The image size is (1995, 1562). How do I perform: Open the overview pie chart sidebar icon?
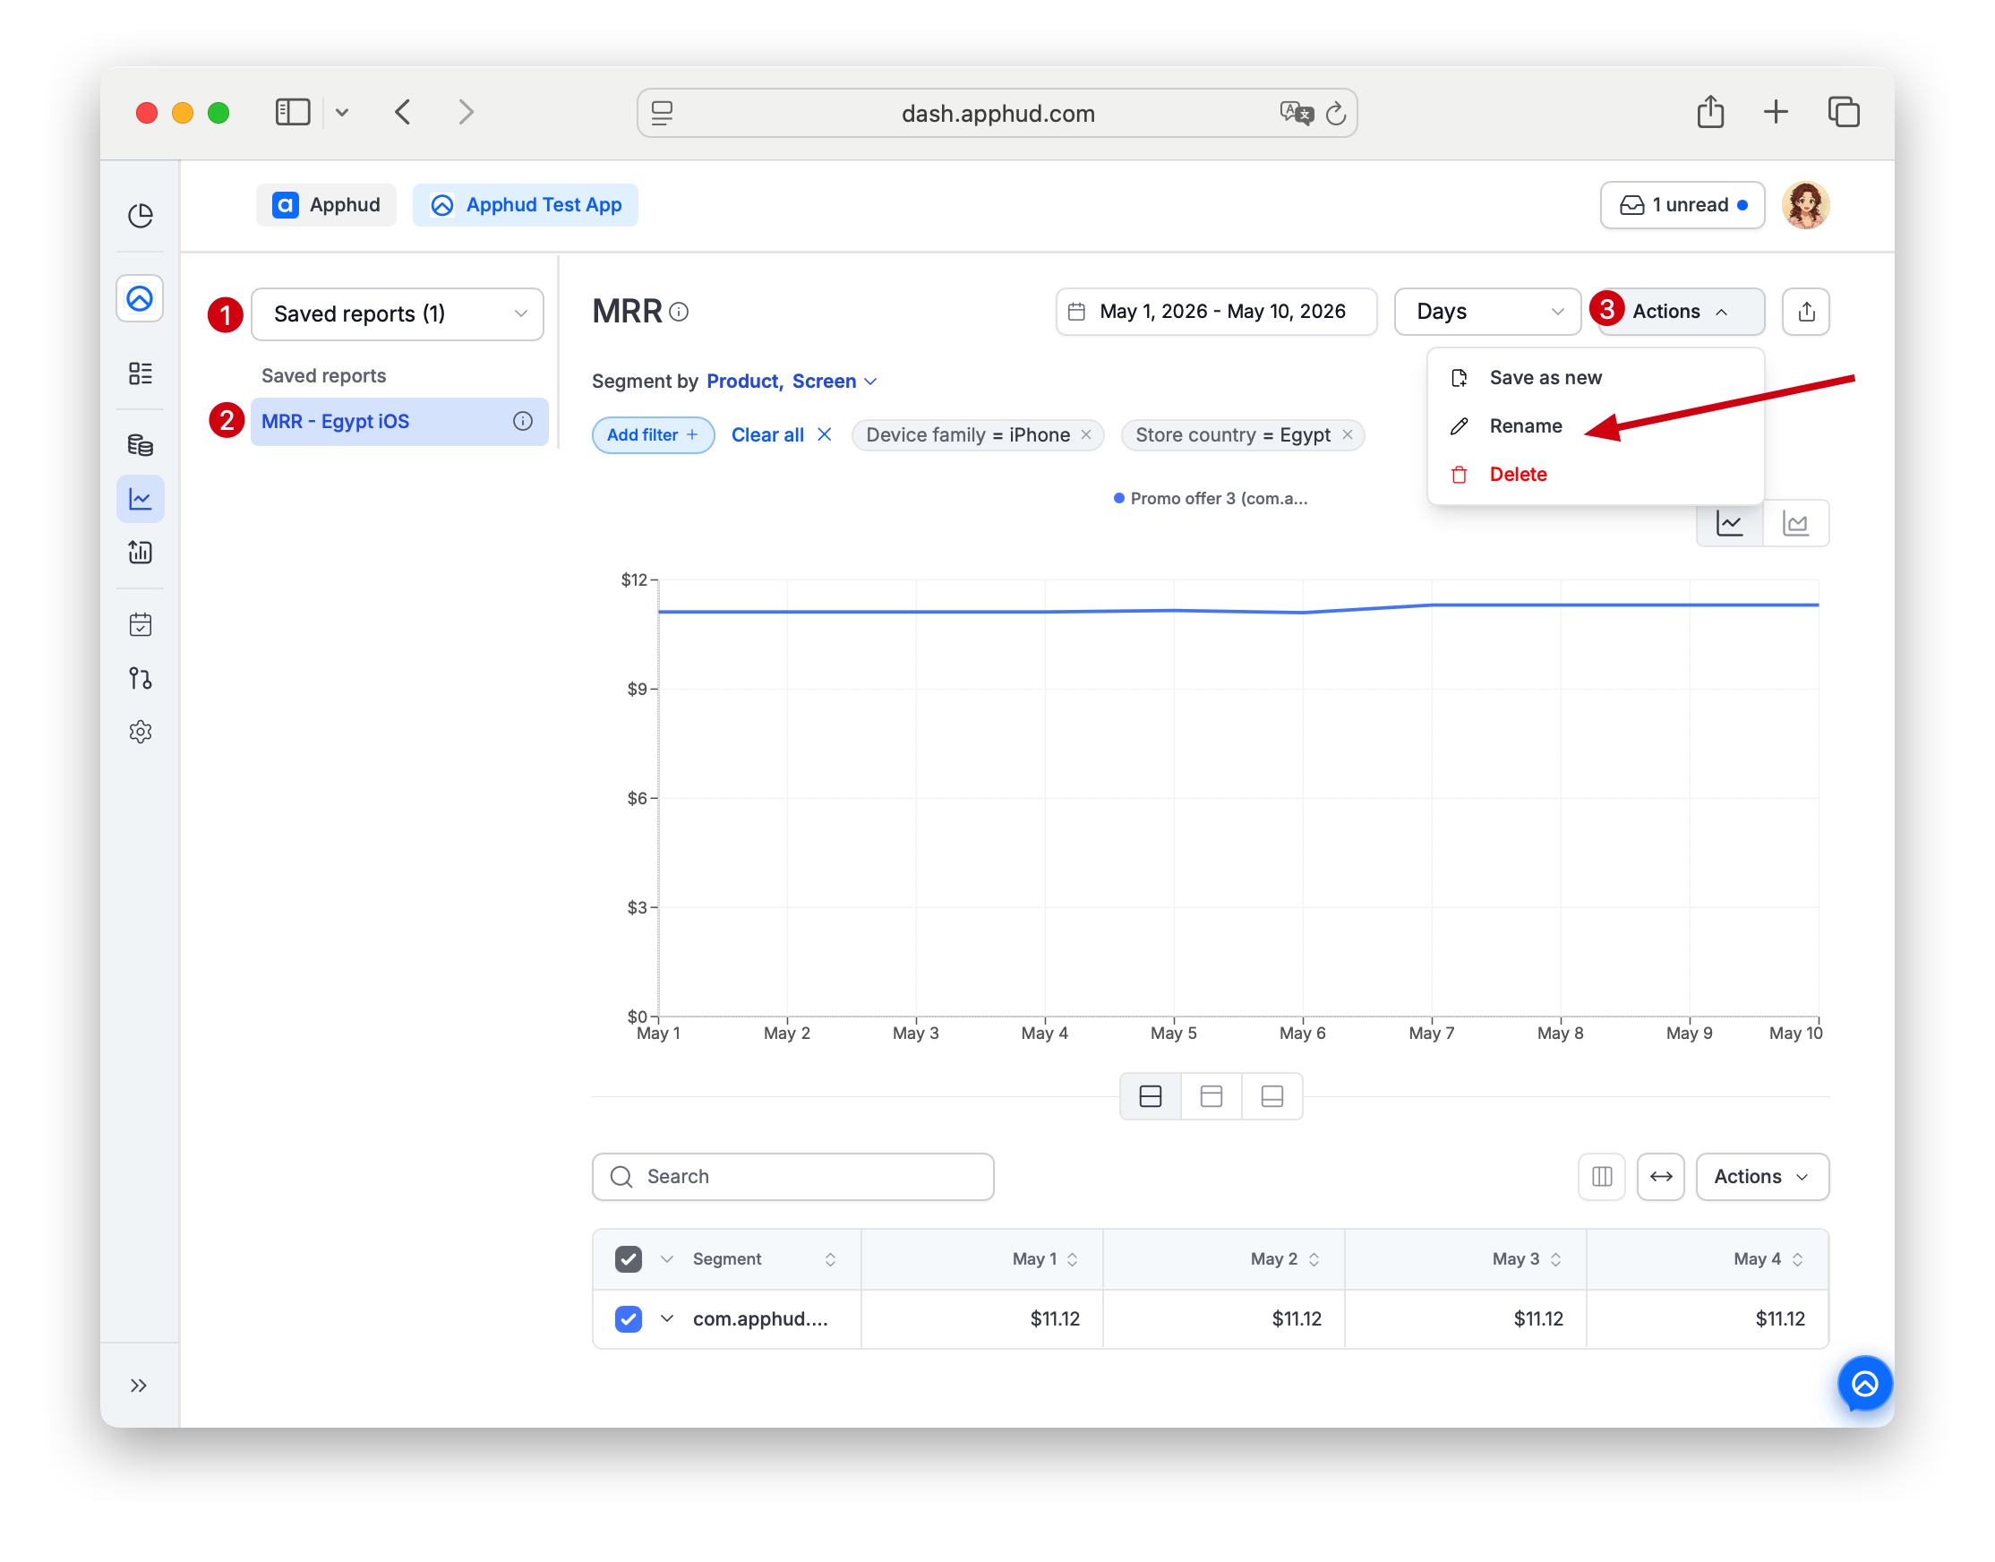click(140, 216)
